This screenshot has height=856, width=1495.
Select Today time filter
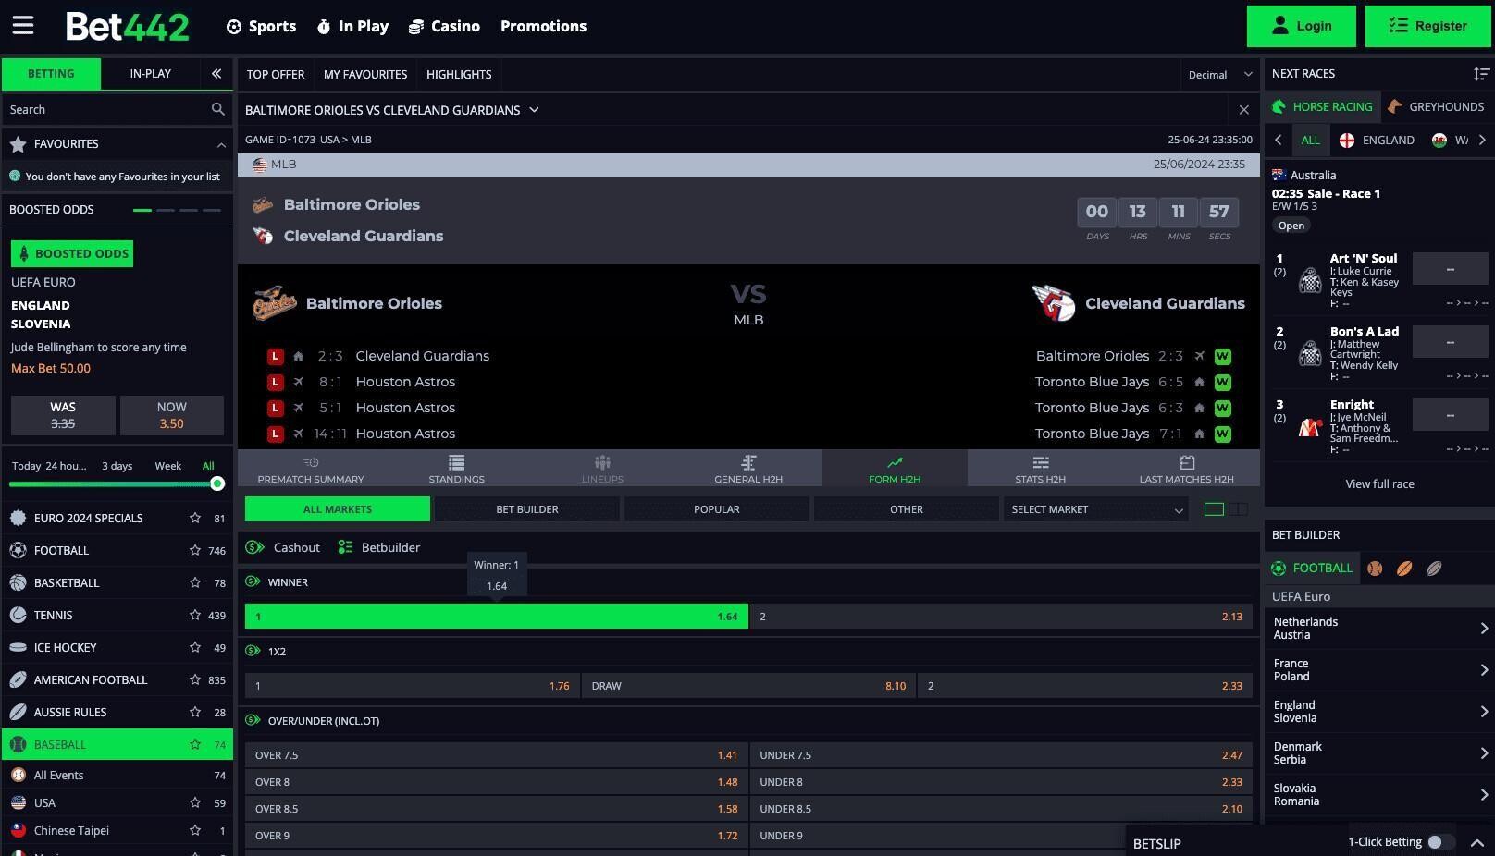click(26, 466)
